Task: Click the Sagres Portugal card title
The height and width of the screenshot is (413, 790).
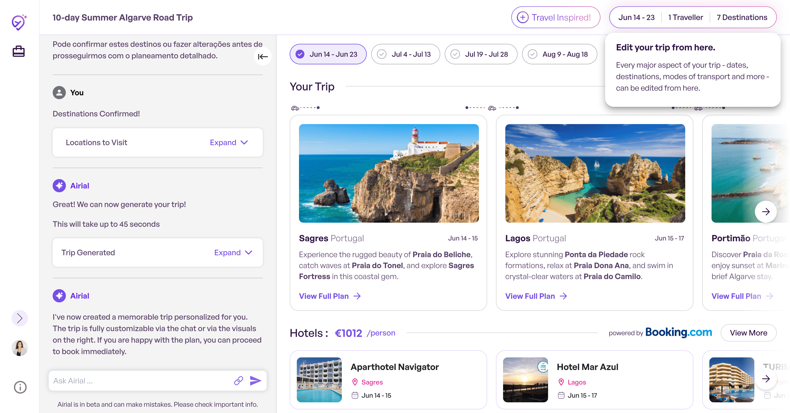Action: [x=331, y=238]
